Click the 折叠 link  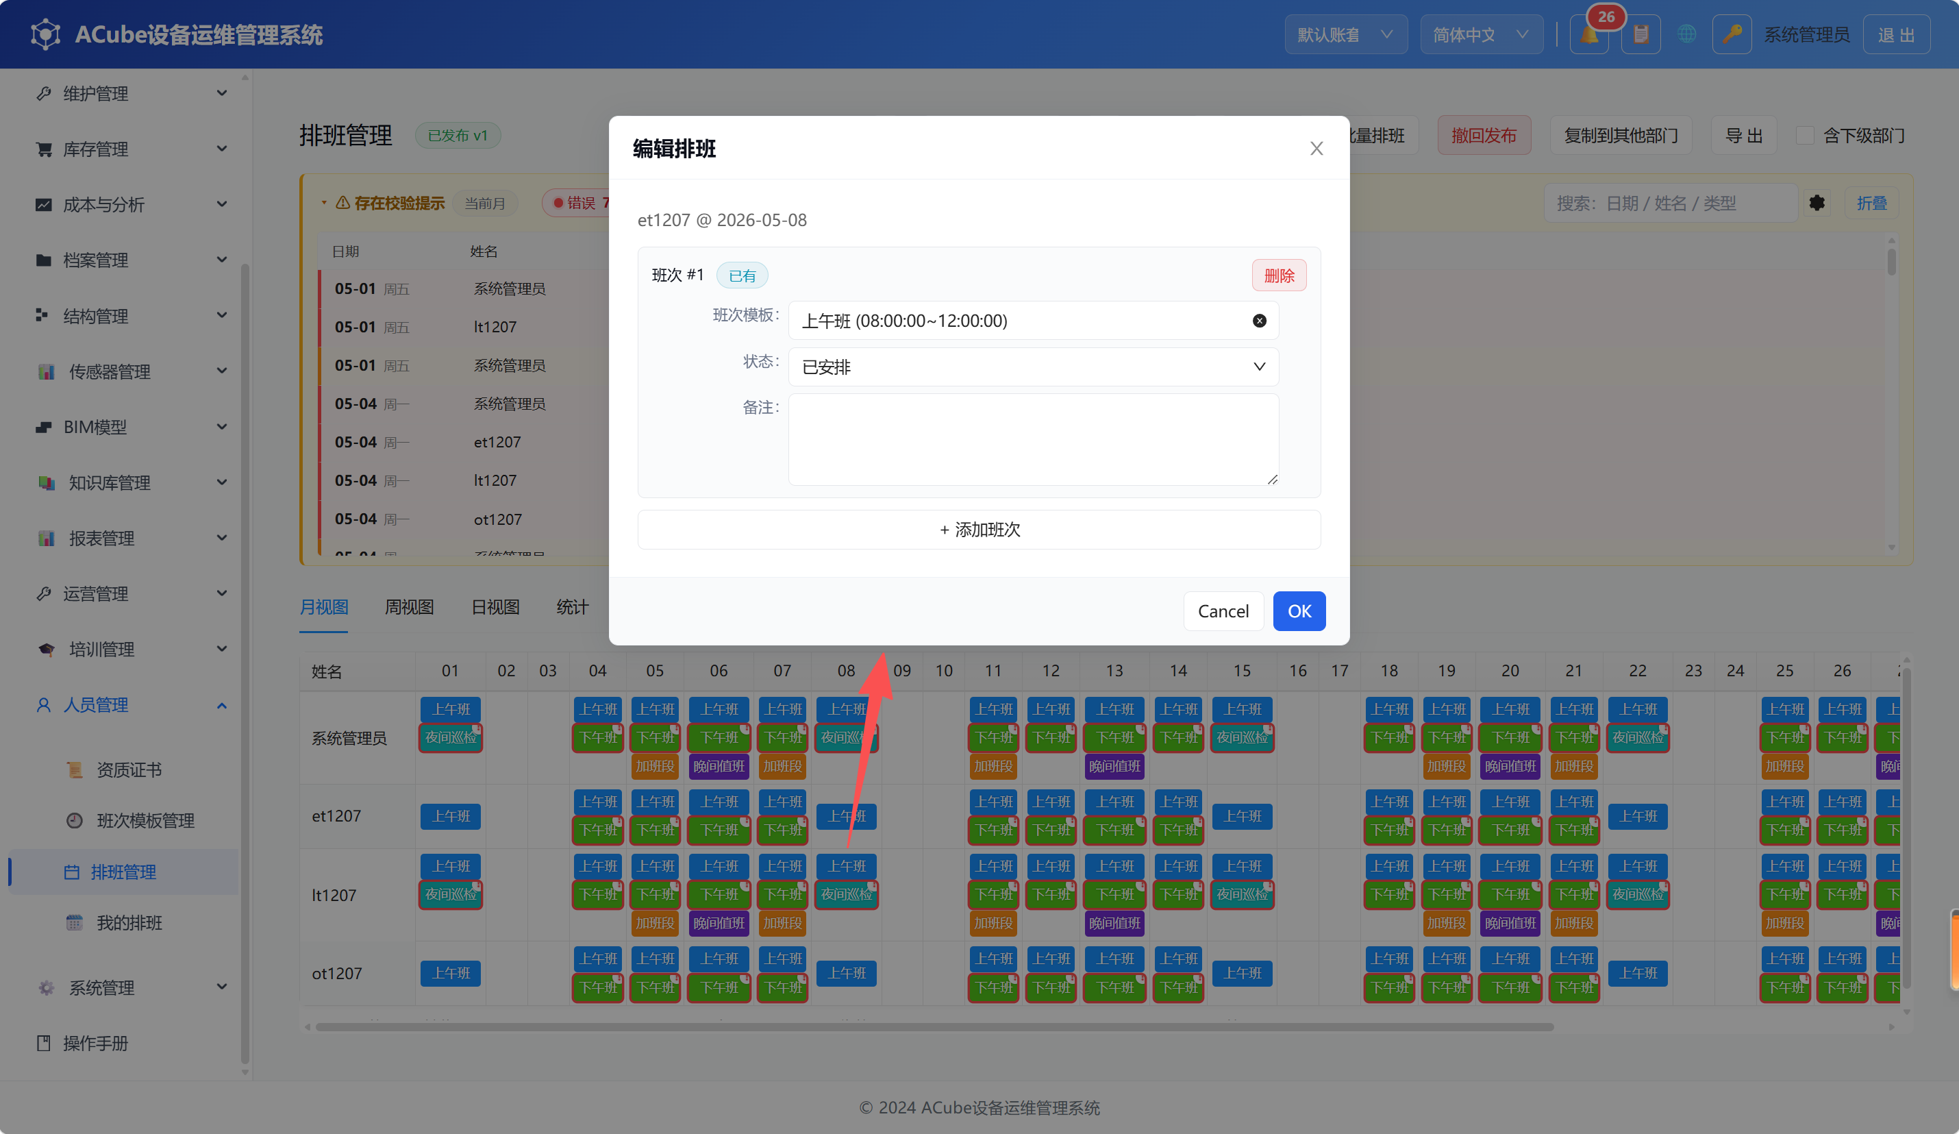point(1871,203)
